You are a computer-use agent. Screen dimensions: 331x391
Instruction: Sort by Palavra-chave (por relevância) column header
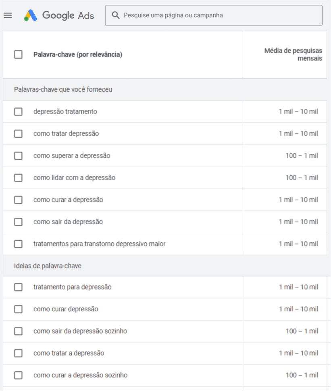77,54
